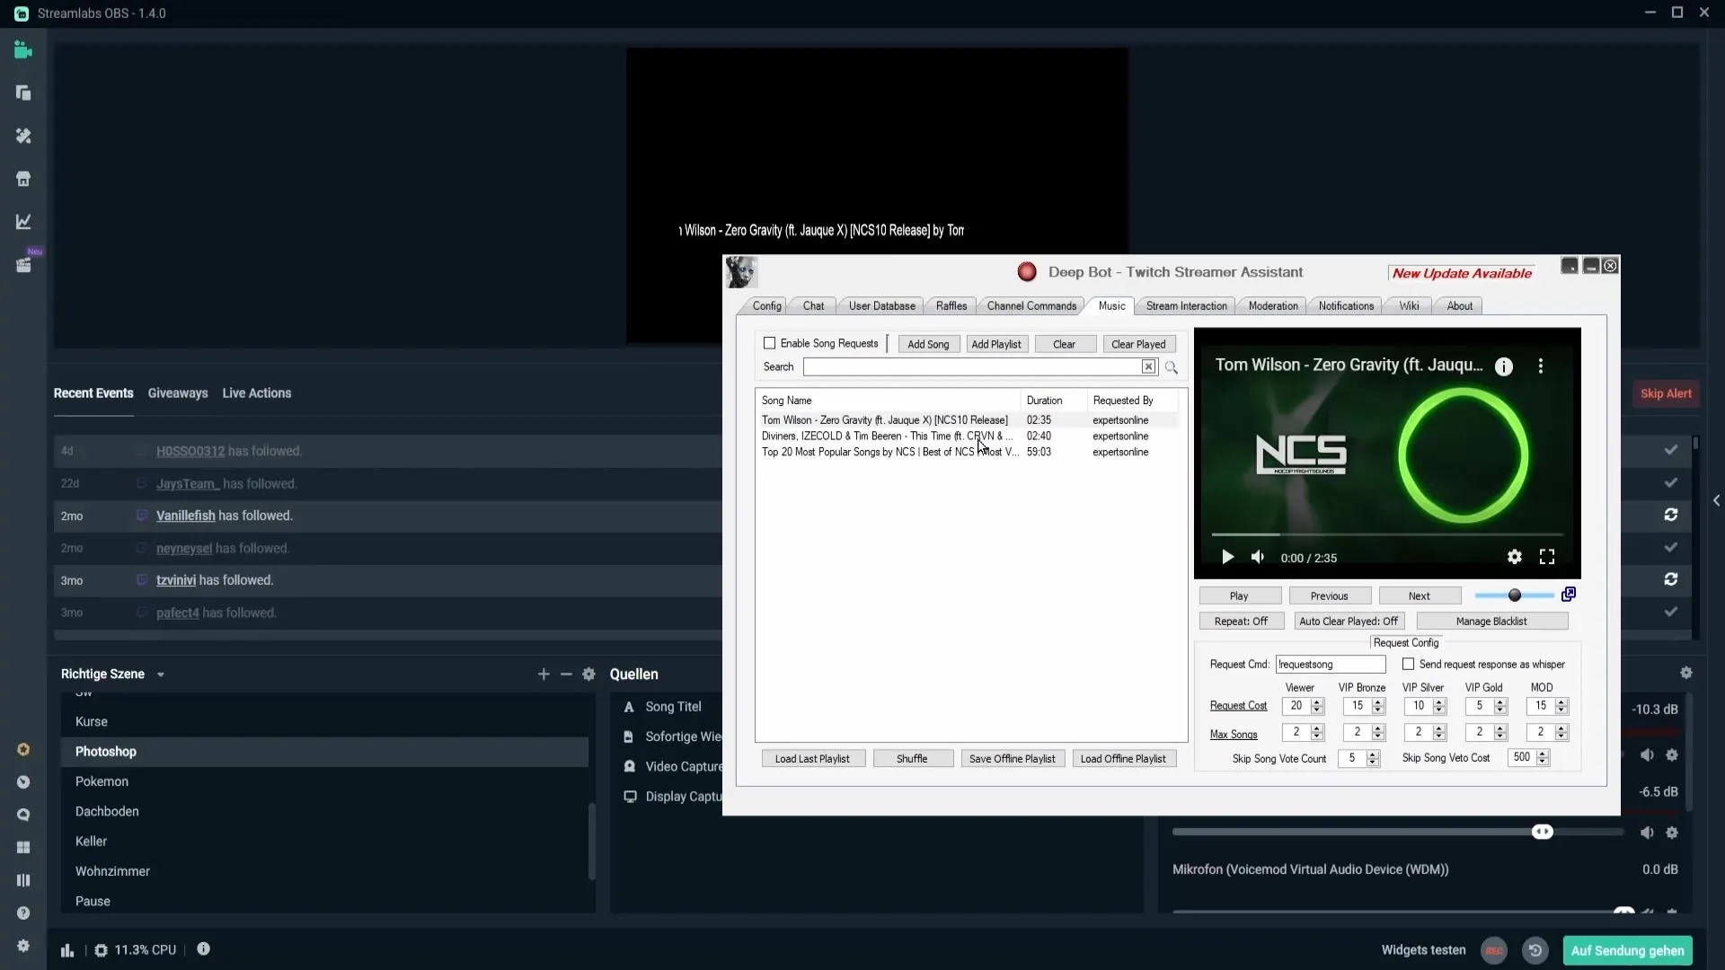
Task: Click the Request Cmd input field
Action: coord(1331,665)
